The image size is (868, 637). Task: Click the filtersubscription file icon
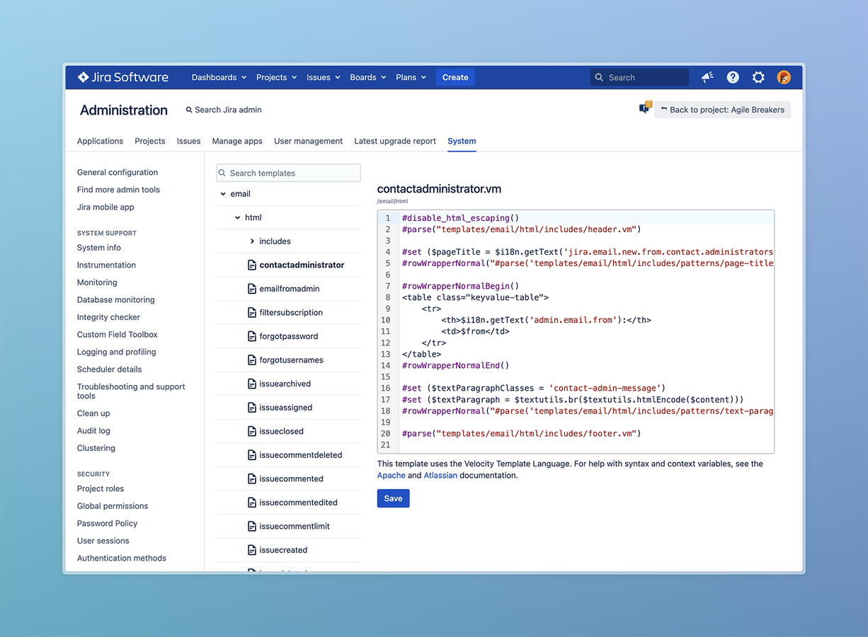(x=252, y=312)
